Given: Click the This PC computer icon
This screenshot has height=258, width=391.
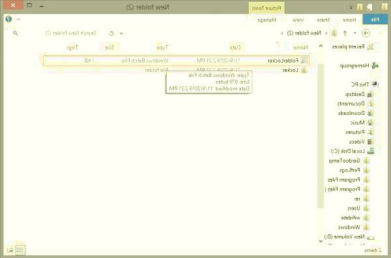Looking at the screenshot, I should [375, 84].
